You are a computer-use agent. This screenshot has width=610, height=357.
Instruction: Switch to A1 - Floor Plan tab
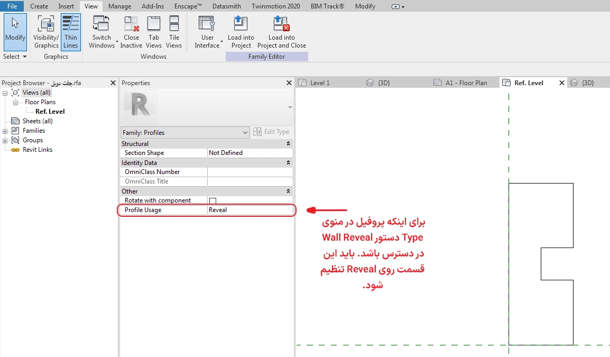click(x=466, y=83)
